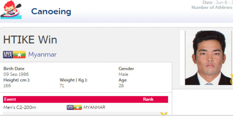Click the MYA flag badge beside Myanmar
Image resolution: width=233 pixels, height=116 pixels.
(x=14, y=55)
